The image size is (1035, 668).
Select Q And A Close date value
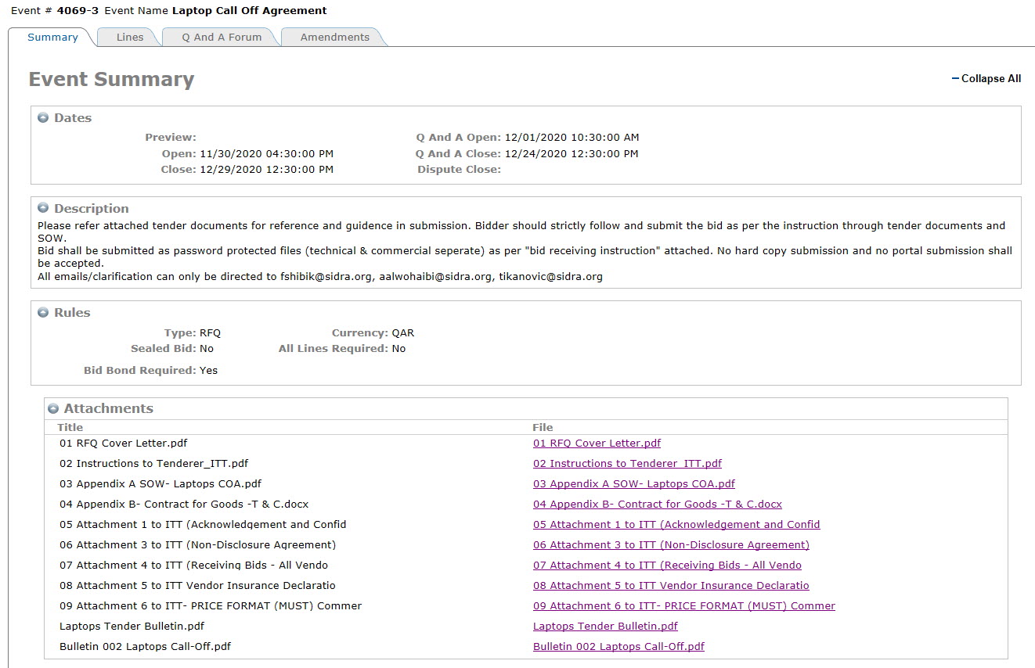pyautogui.click(x=572, y=153)
